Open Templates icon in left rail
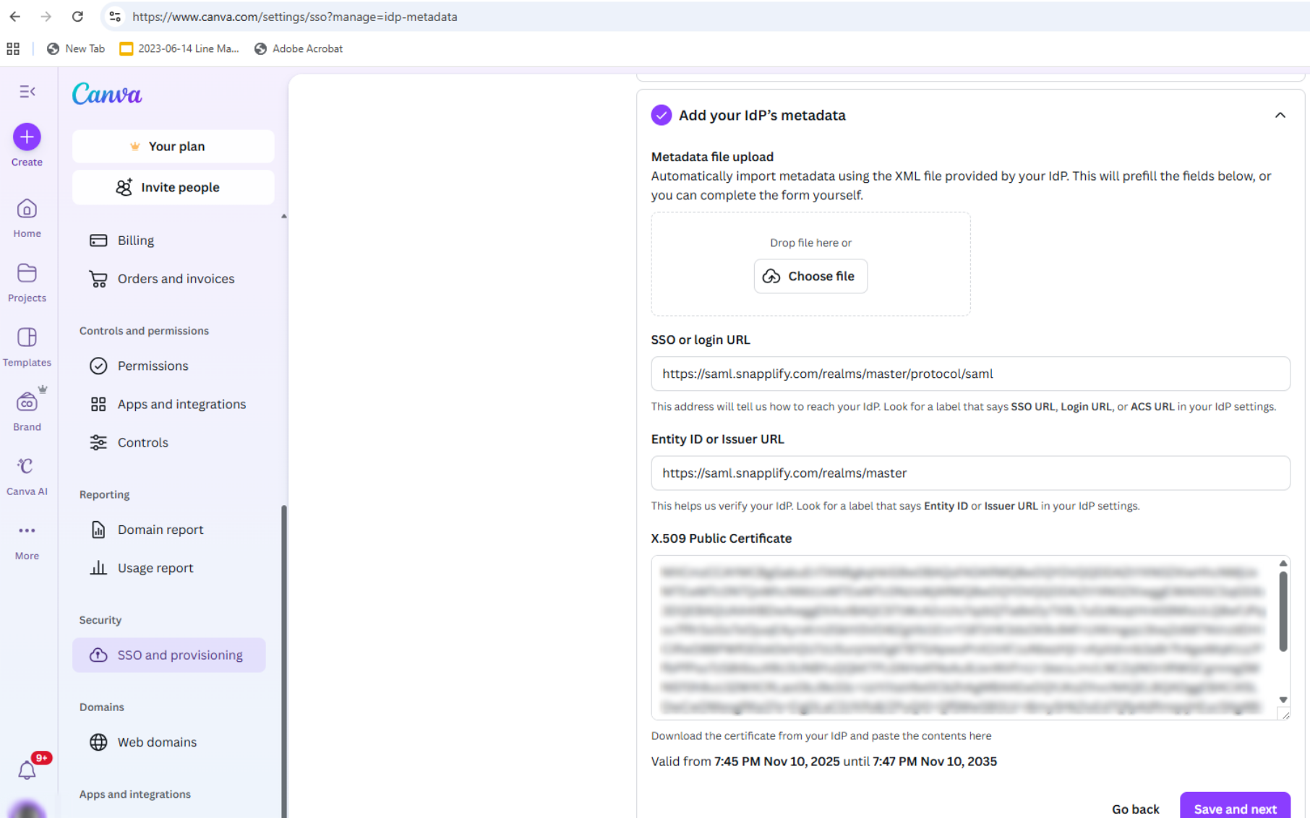Screen dimensions: 1310x818 click(27, 337)
